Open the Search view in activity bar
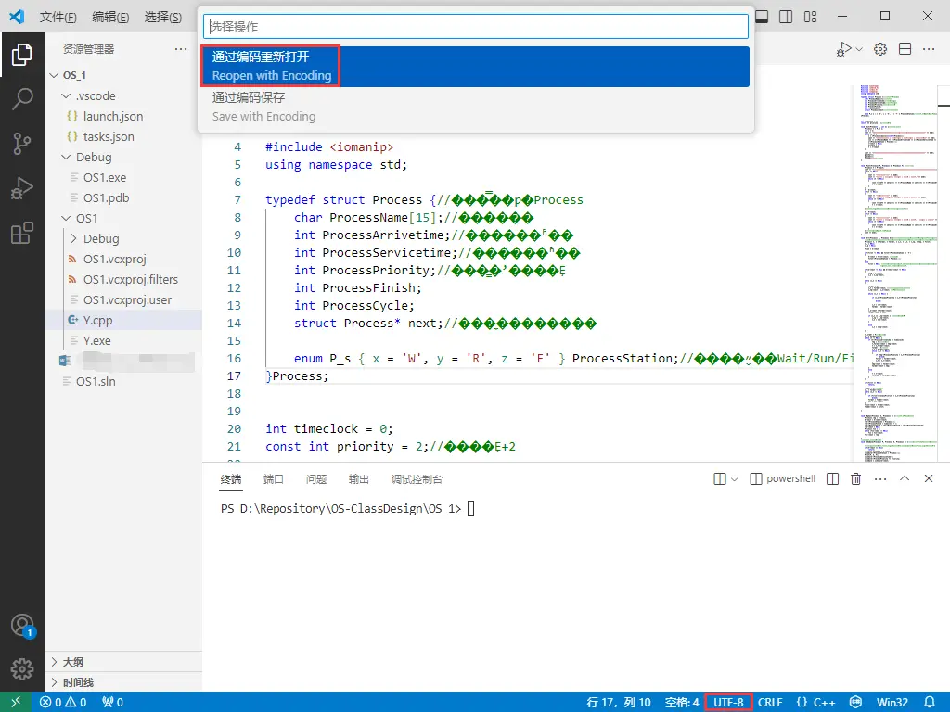This screenshot has width=950, height=712. 22,98
